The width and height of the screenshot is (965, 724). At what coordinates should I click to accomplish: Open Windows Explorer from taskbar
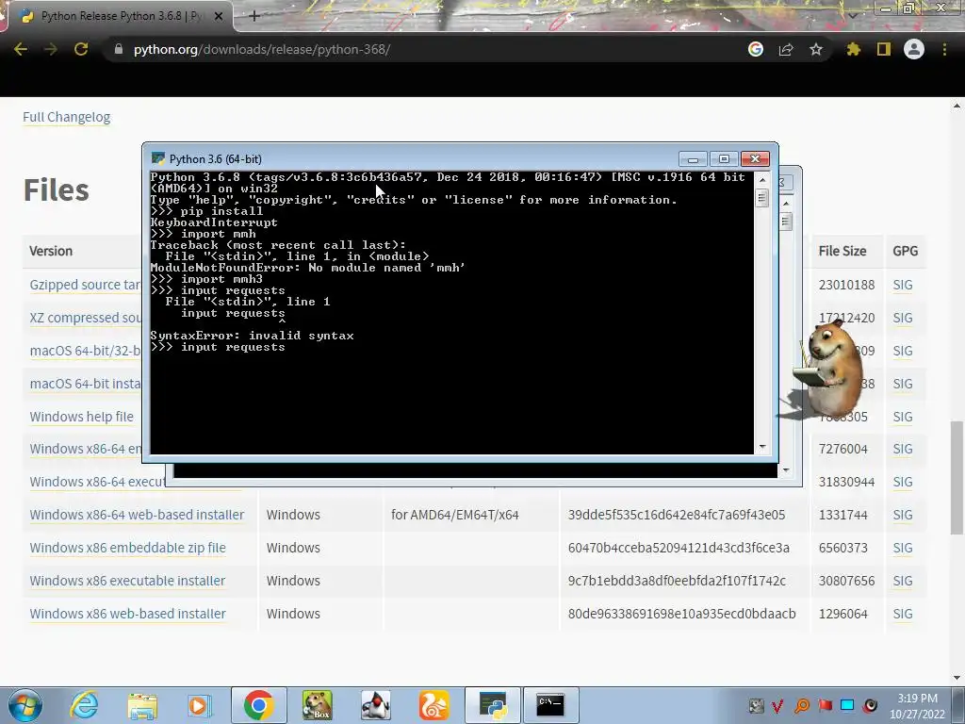[142, 705]
